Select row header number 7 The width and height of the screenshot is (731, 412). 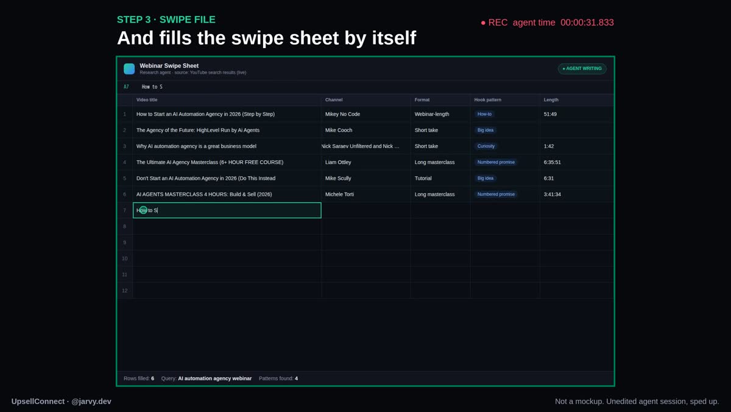[x=125, y=210]
